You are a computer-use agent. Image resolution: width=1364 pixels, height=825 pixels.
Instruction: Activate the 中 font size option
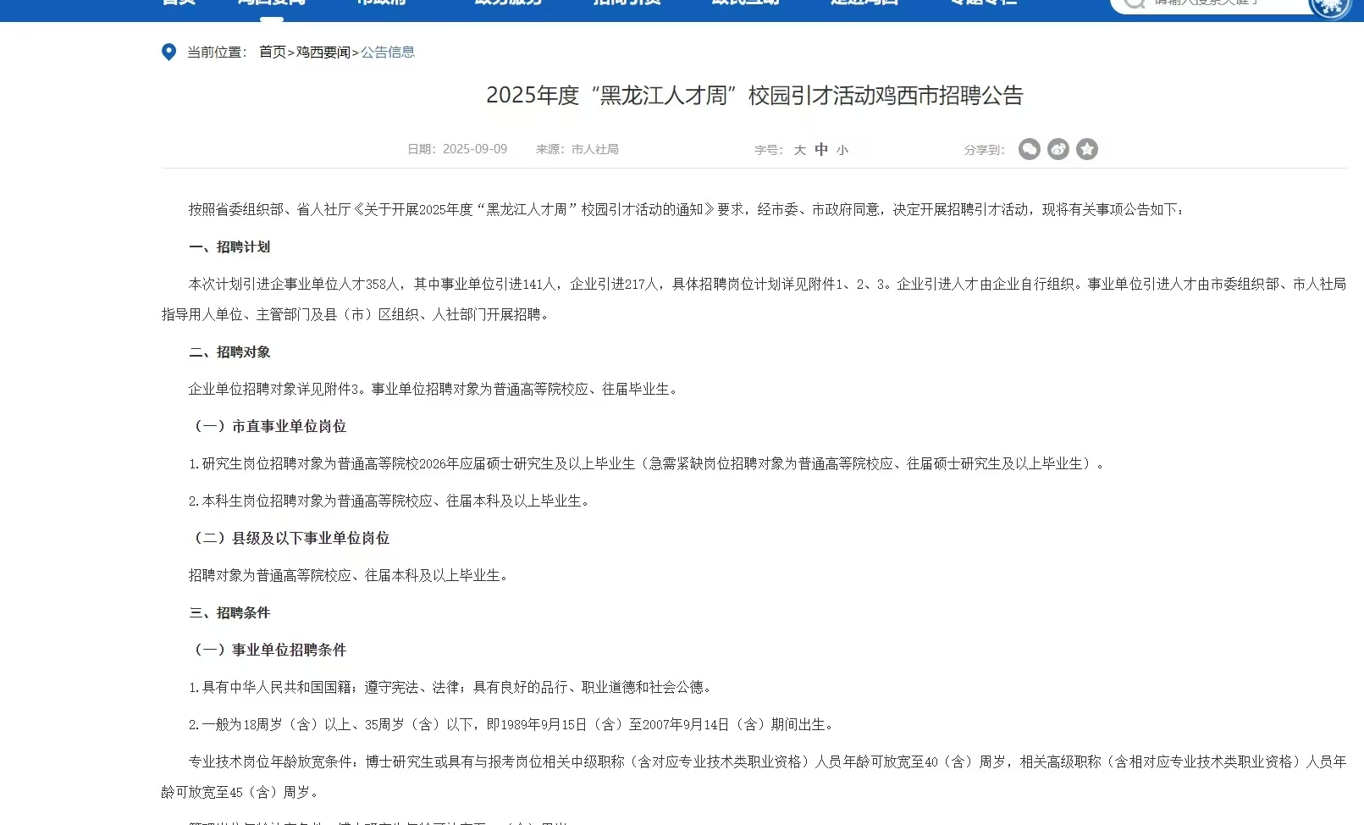click(820, 148)
